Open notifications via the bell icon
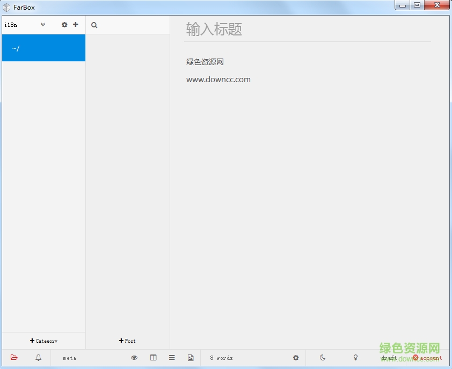The height and width of the screenshot is (369, 452). (39, 358)
